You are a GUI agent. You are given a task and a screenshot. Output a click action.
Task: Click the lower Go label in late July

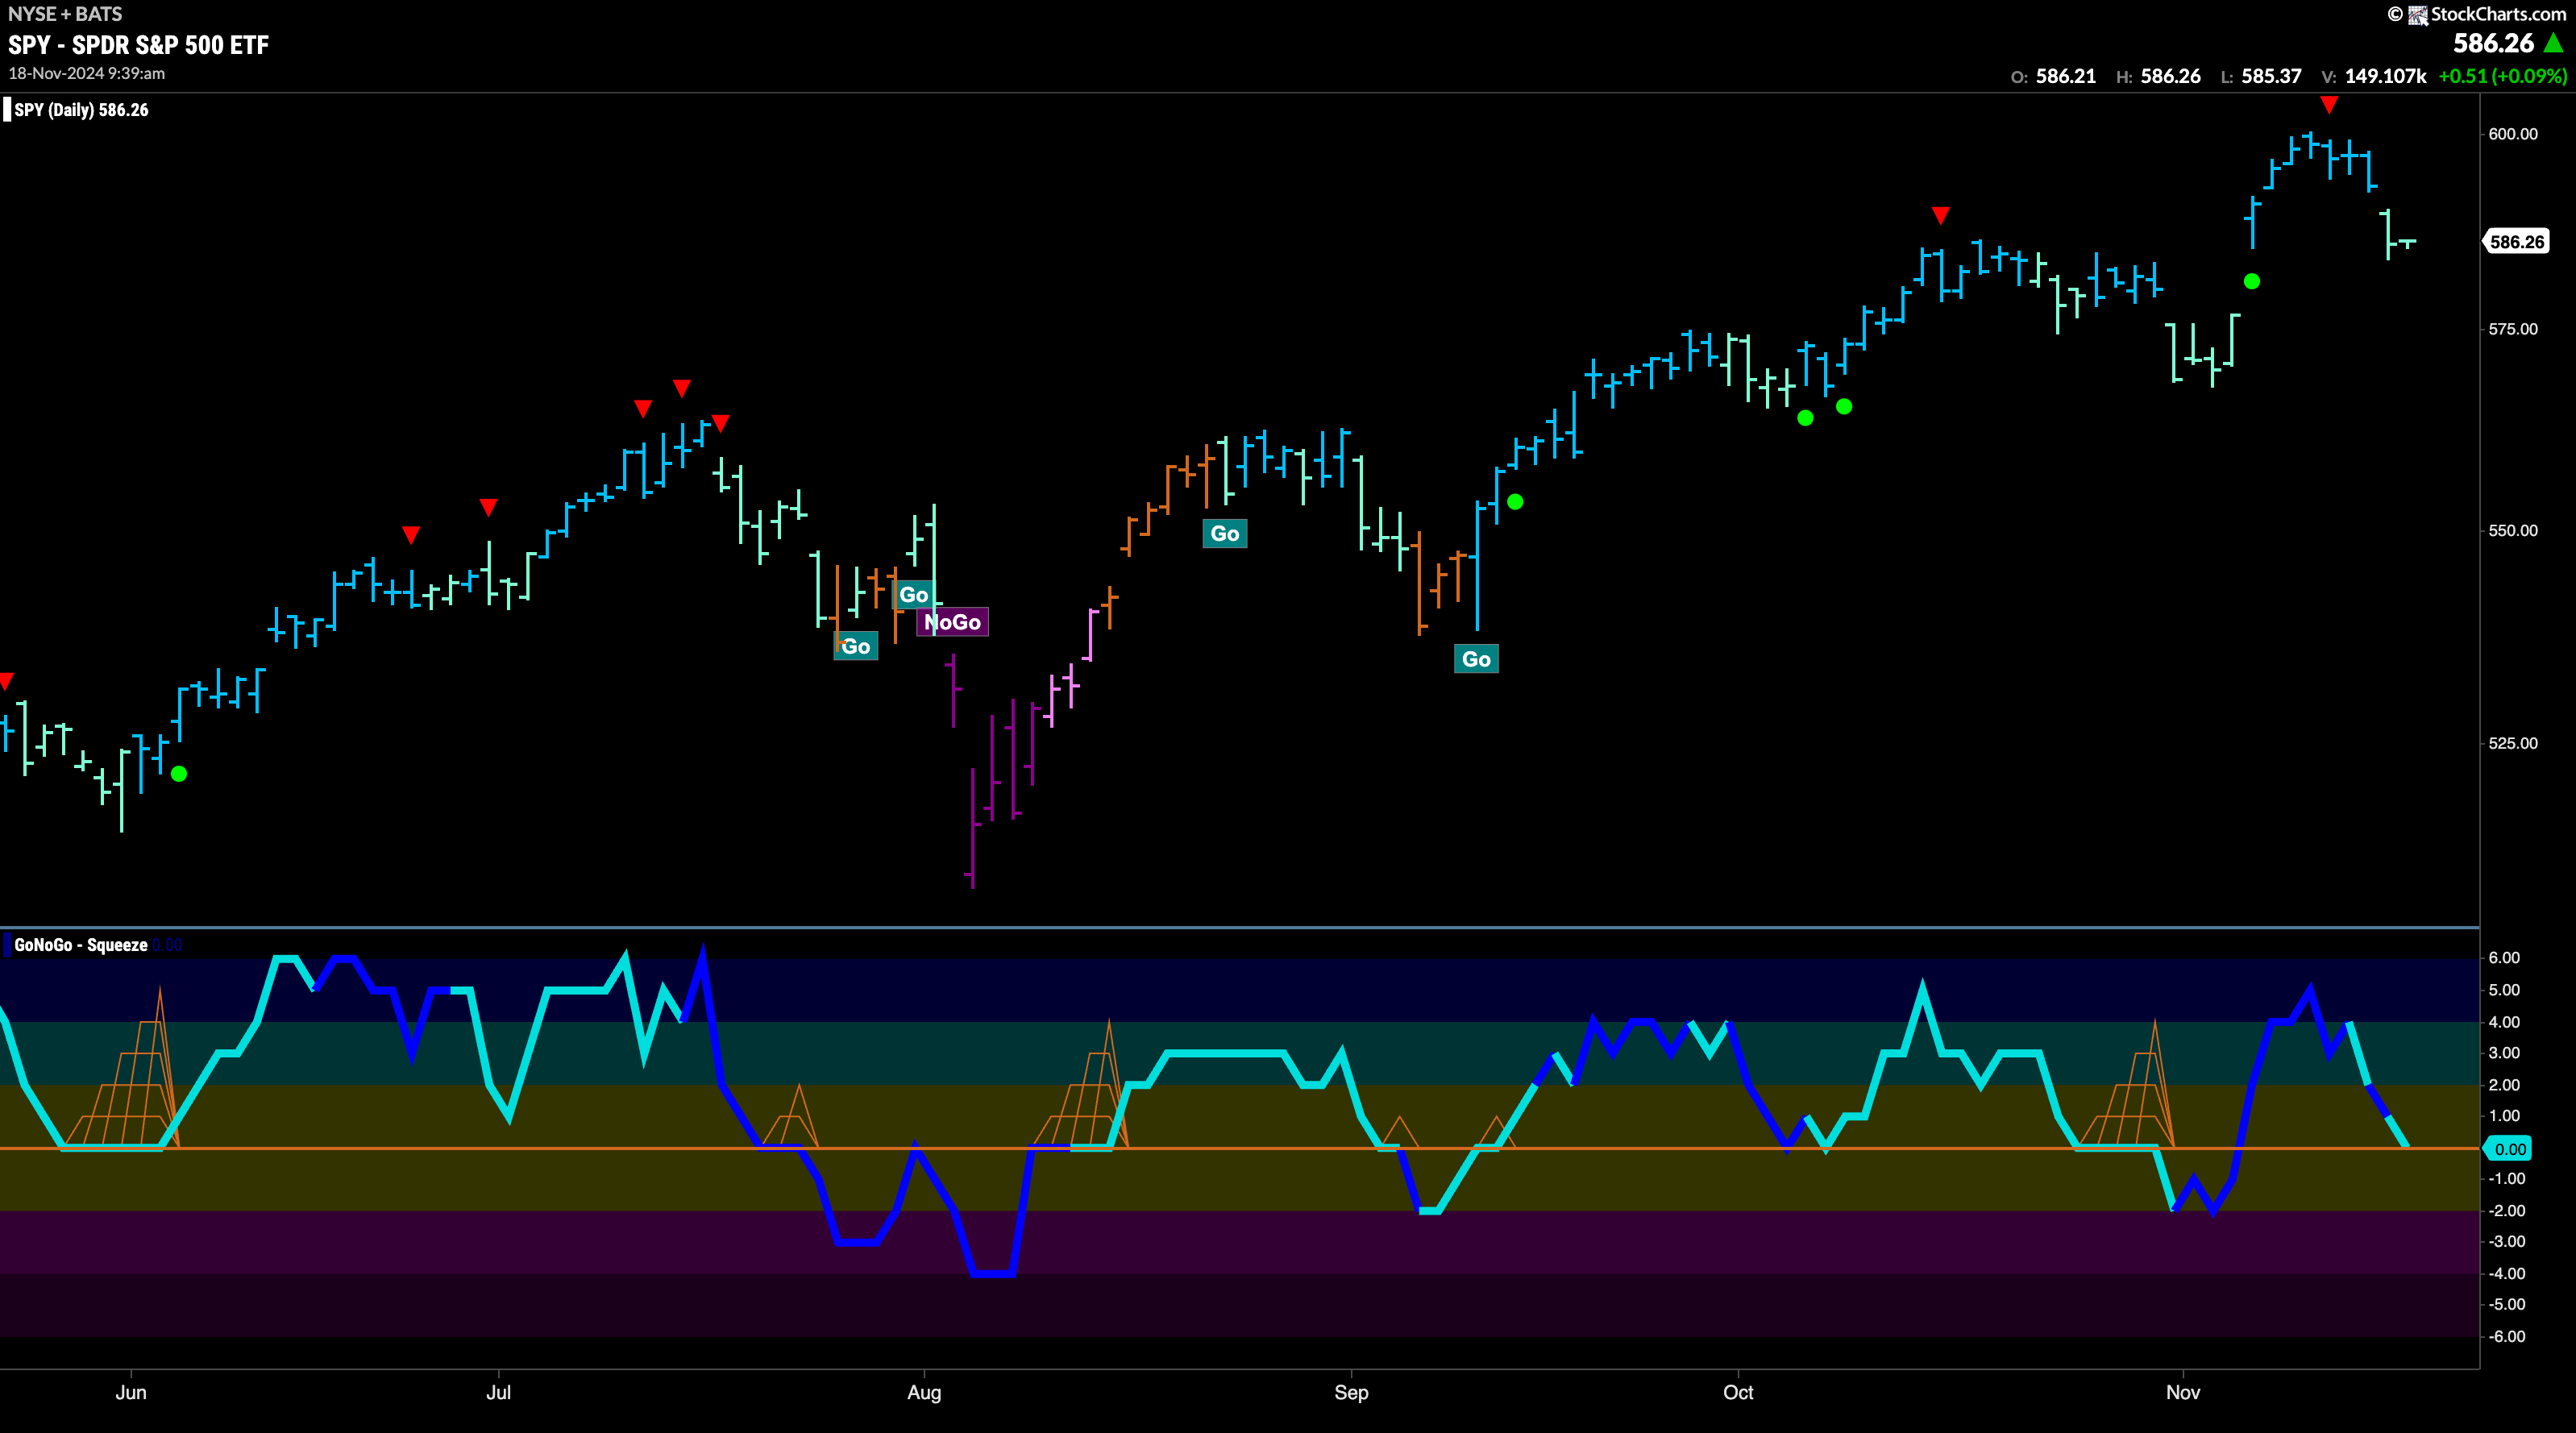[855, 646]
